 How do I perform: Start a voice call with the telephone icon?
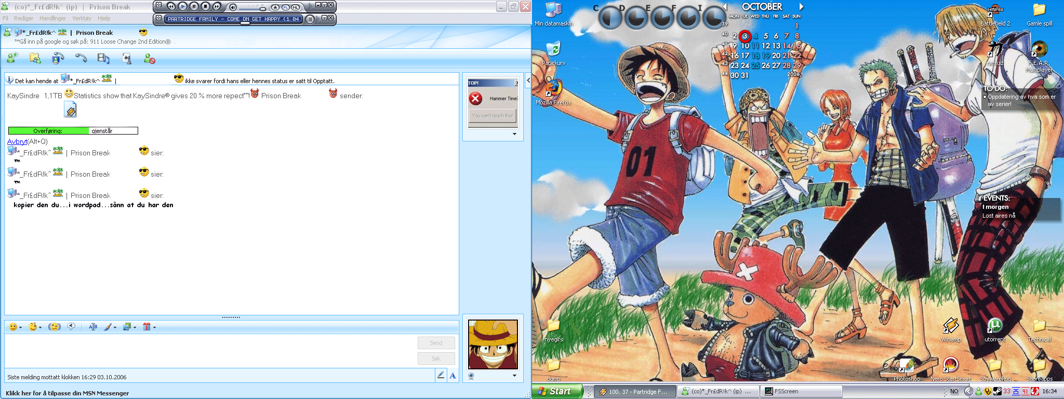[x=81, y=58]
